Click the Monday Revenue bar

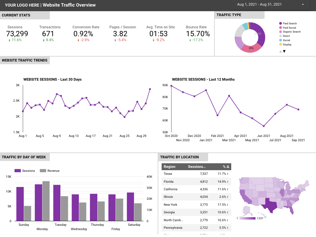pos(46,201)
